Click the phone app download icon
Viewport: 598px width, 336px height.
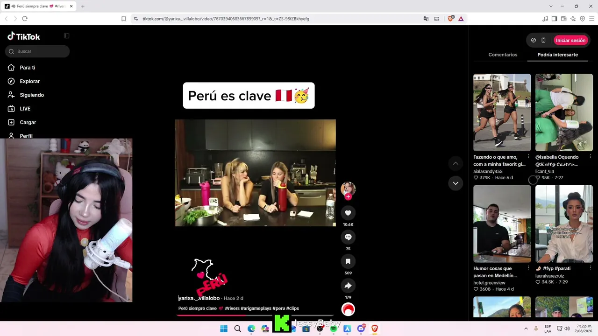tap(543, 40)
